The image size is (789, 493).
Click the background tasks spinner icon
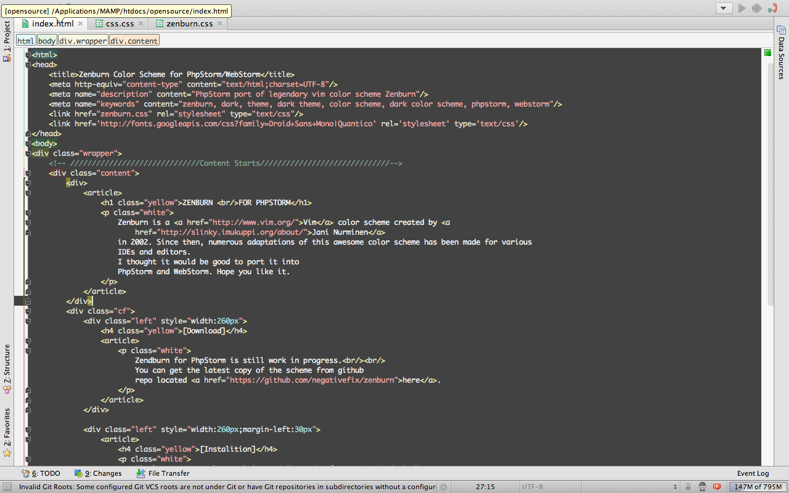(443, 487)
